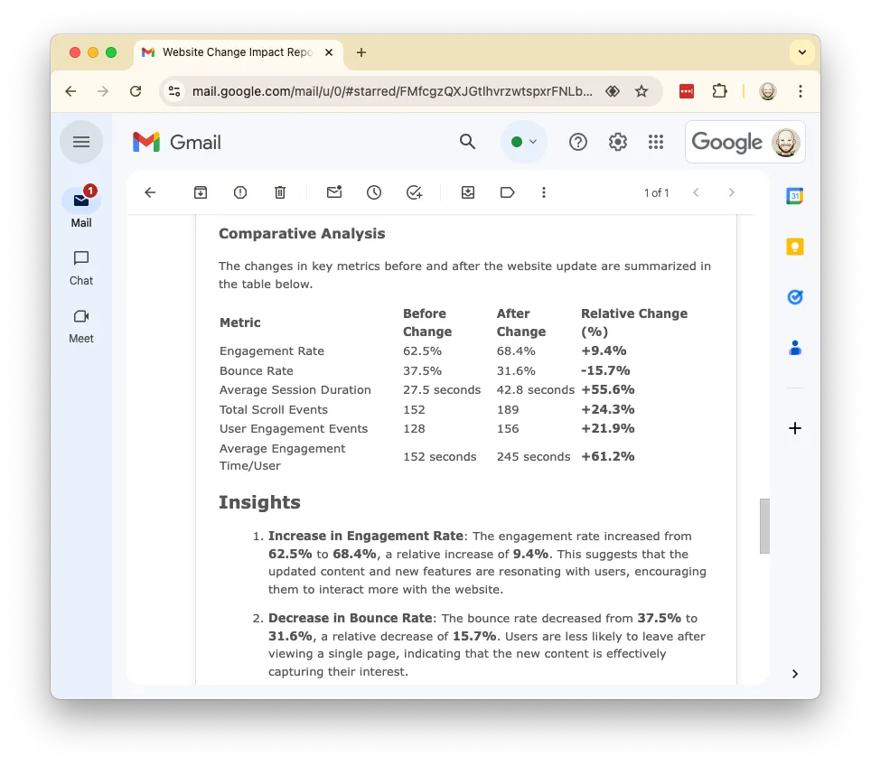
Task: Go forward in the browser
Action: click(103, 91)
